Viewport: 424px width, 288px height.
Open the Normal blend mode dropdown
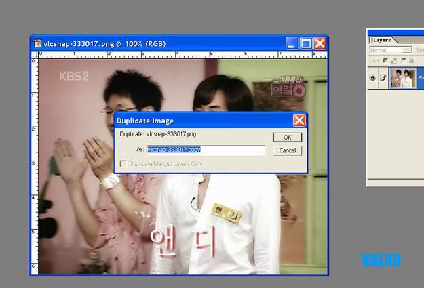[x=391, y=50]
